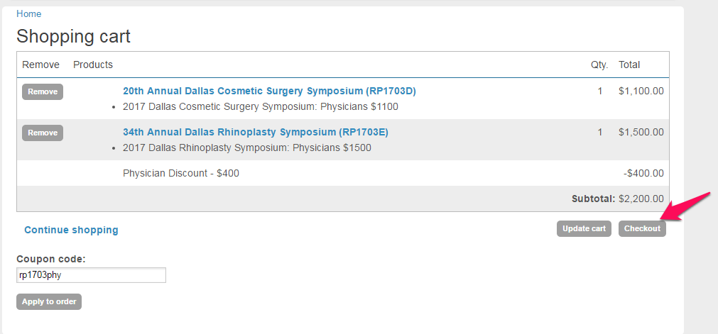
Task: Click Apply to order button
Action: (x=49, y=301)
